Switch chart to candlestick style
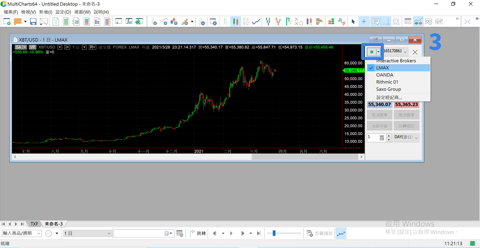 pos(235,22)
